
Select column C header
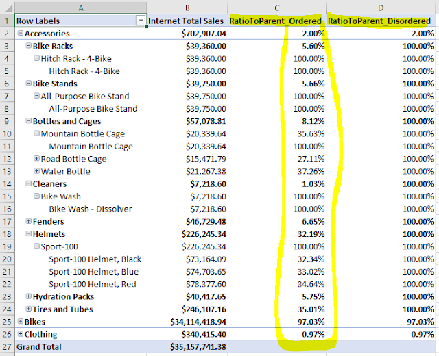click(x=277, y=8)
